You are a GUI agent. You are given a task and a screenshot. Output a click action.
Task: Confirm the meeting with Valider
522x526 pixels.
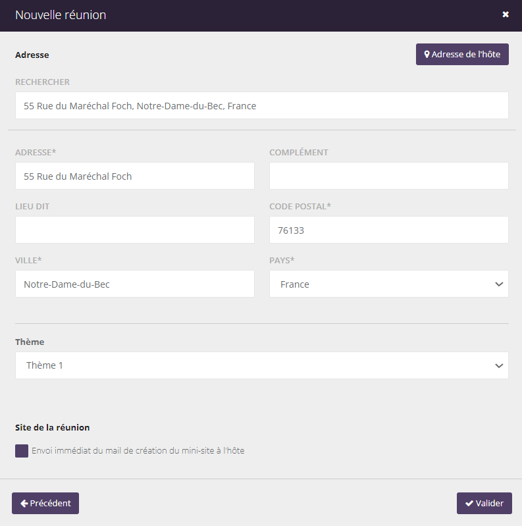[x=484, y=504]
